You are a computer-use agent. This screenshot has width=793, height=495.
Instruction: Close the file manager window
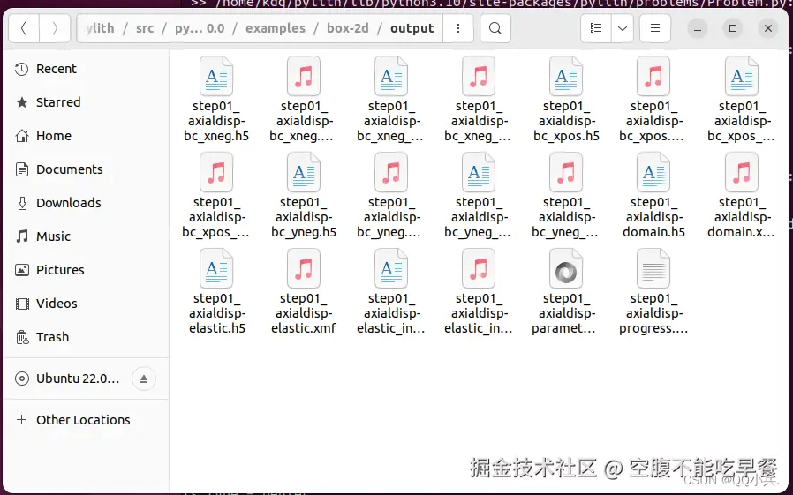[767, 28]
